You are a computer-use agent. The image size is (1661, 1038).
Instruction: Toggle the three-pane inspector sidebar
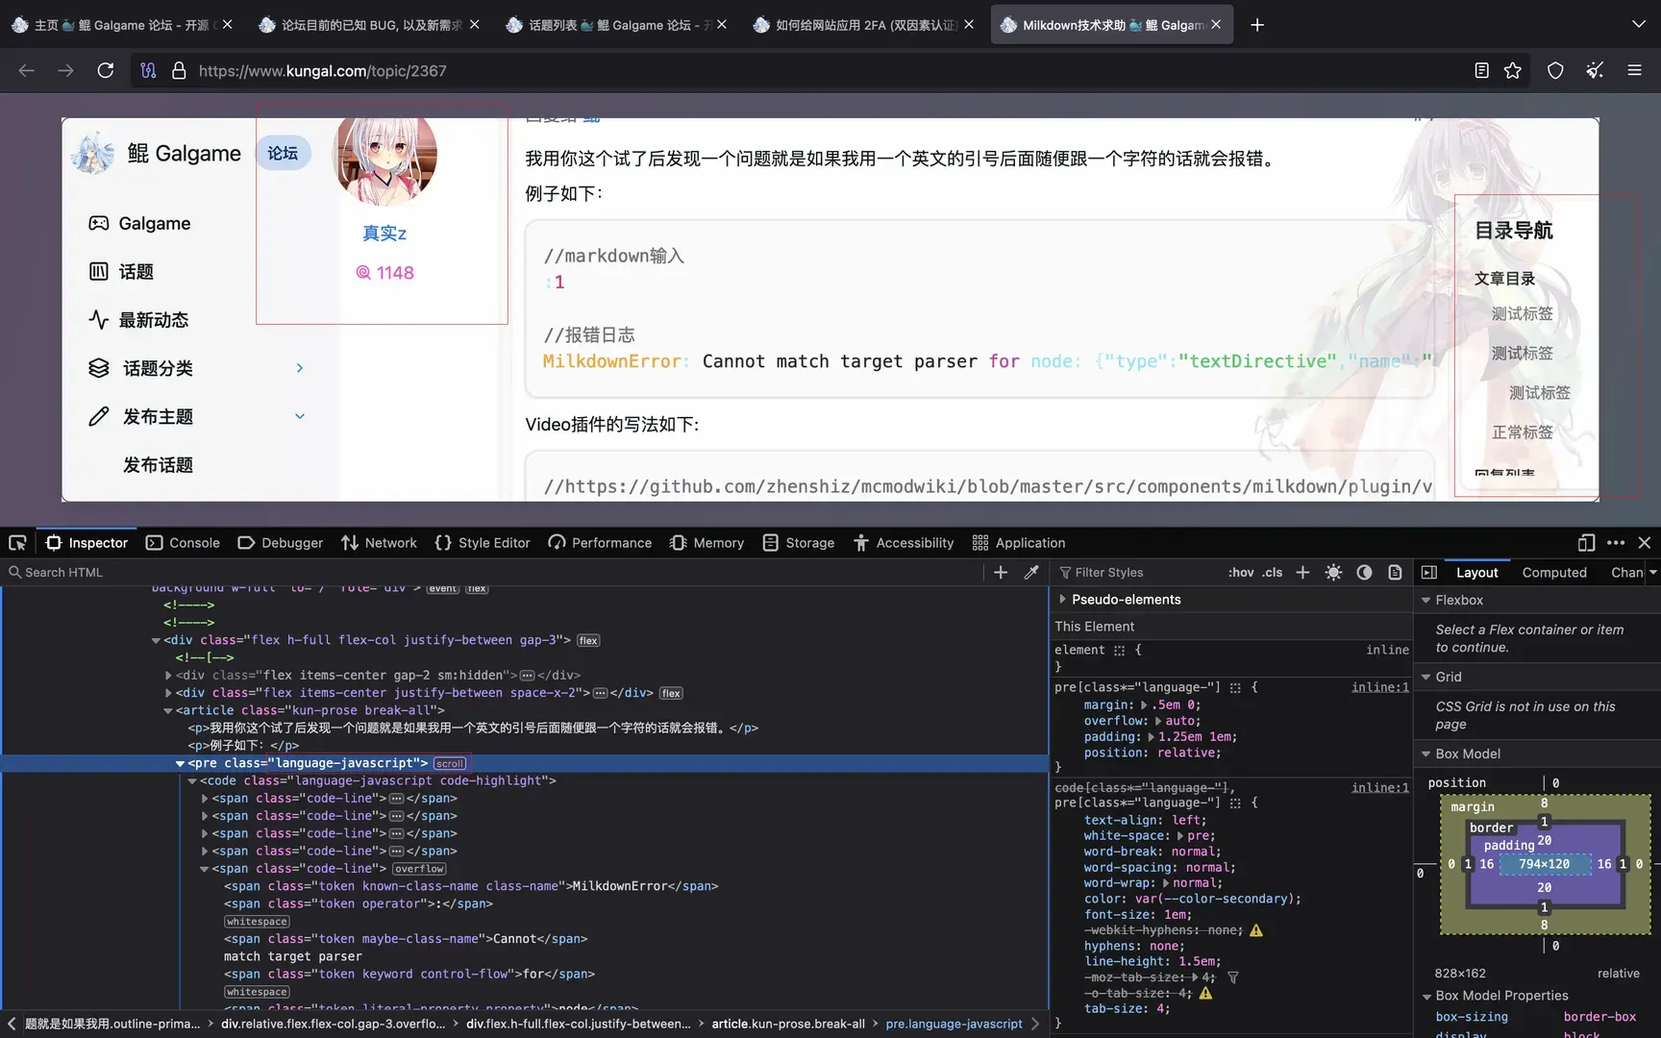click(x=1429, y=572)
